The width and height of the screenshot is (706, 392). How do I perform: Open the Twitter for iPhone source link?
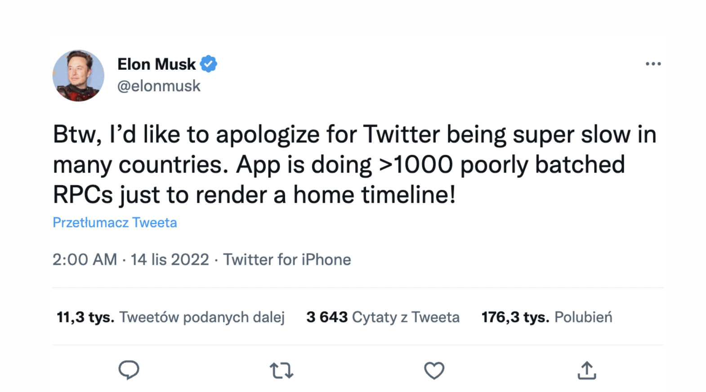[287, 260]
